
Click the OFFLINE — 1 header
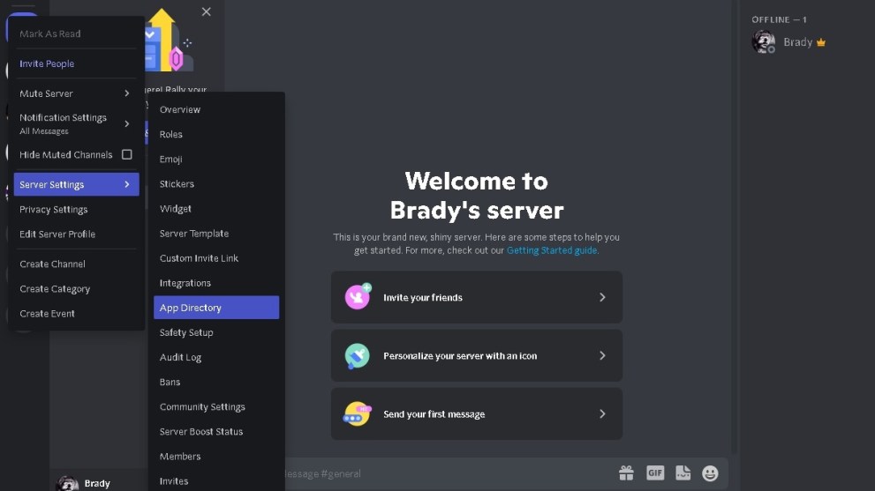tap(779, 19)
